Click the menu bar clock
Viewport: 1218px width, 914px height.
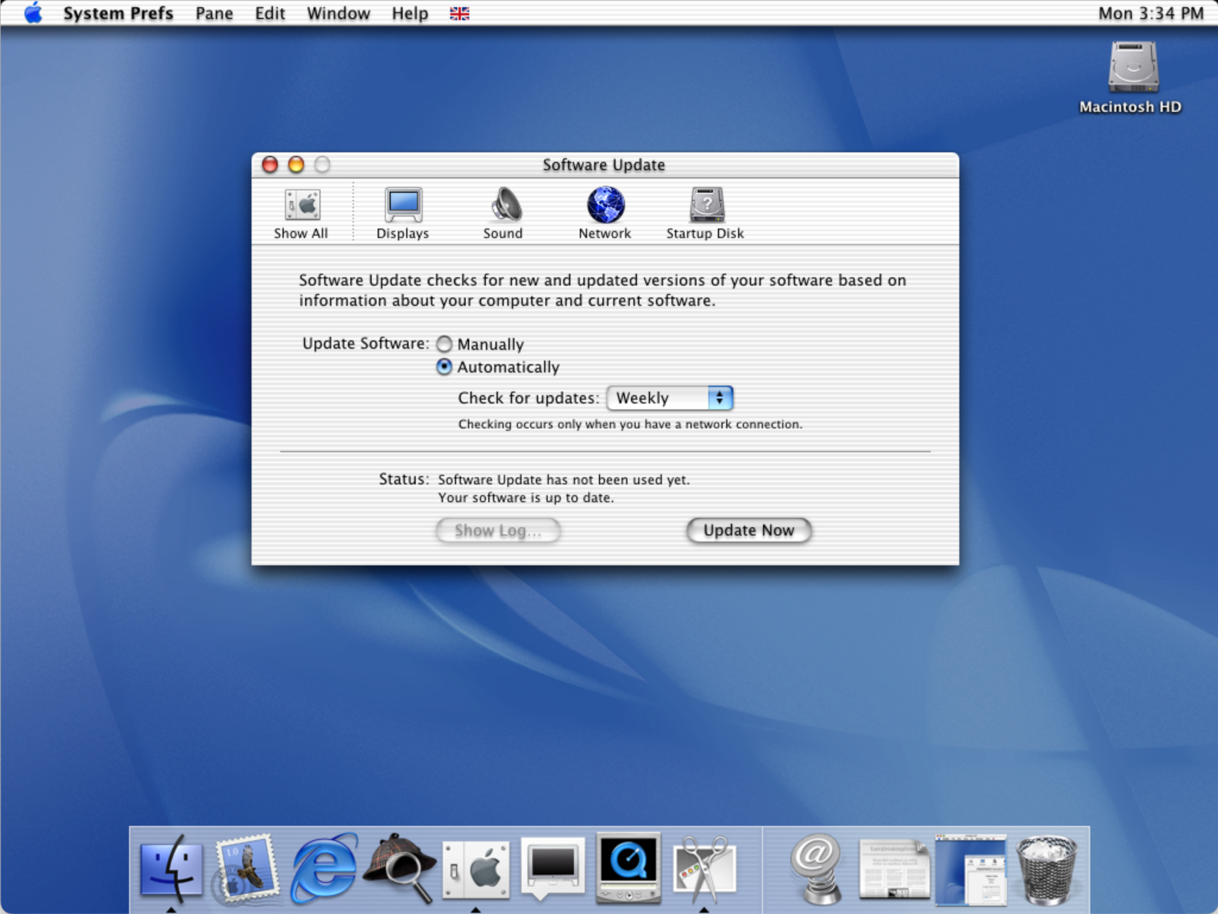(1151, 13)
